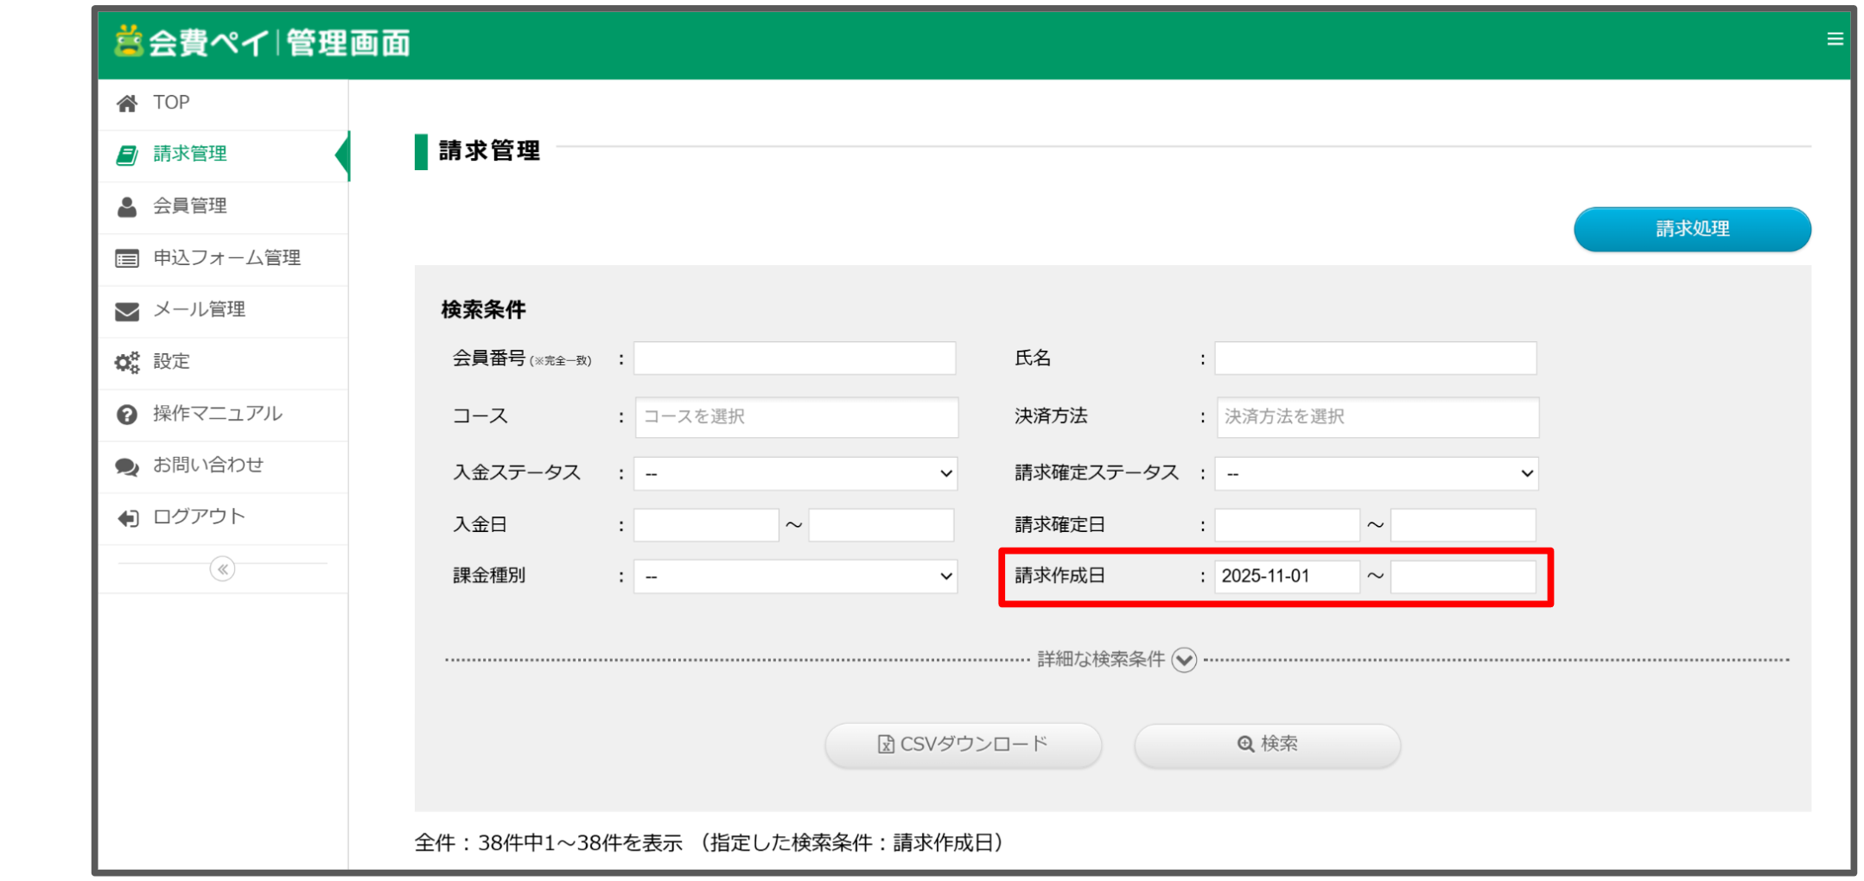Select 請求管理 in the sidebar menu

click(x=190, y=154)
